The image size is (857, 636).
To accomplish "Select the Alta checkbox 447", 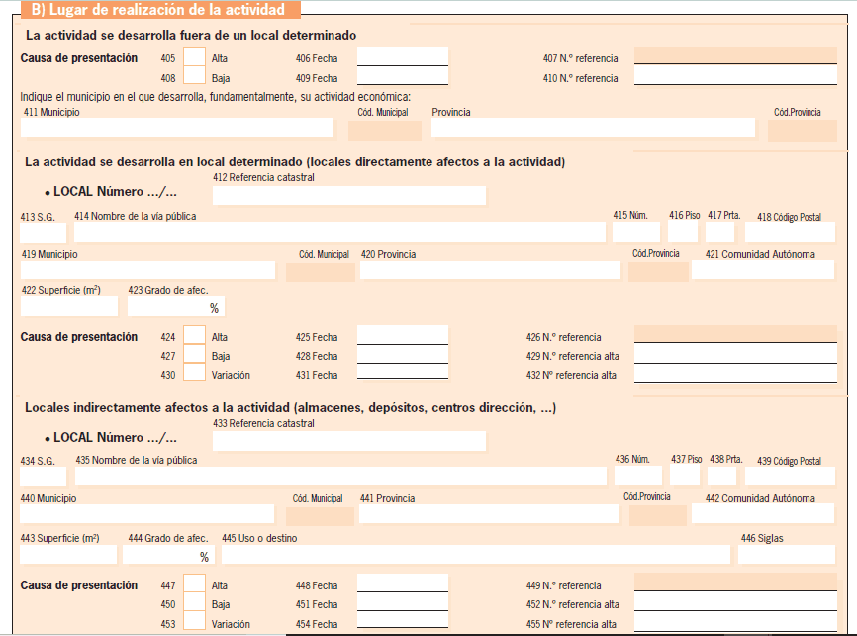I will coord(194,583).
